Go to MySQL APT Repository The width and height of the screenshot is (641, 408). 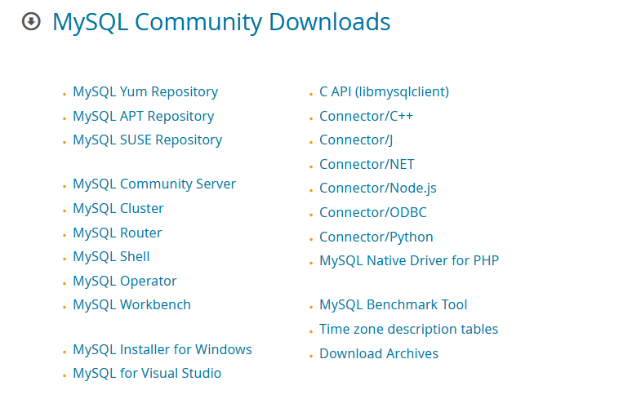[x=143, y=117]
